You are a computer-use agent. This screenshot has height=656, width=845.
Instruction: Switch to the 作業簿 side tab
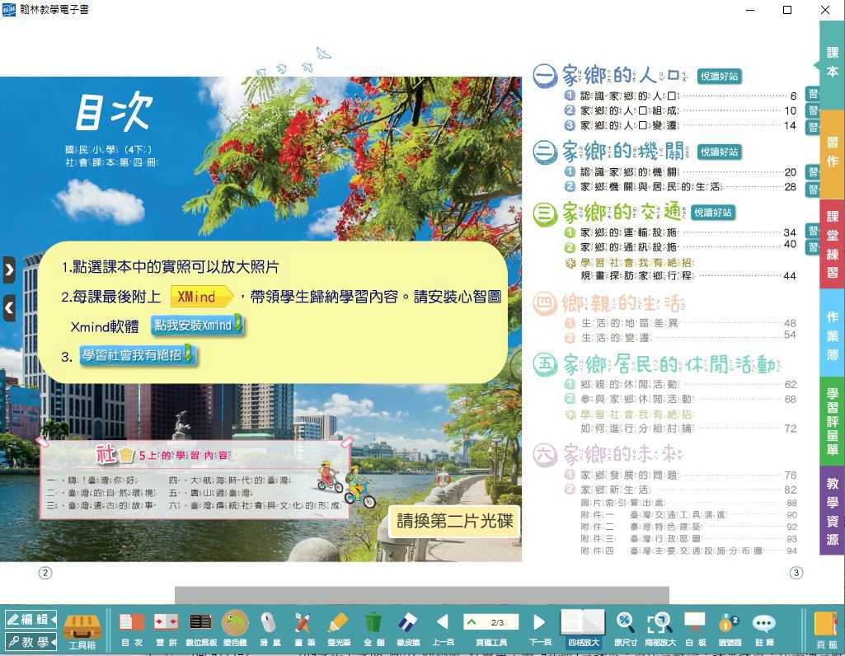pos(832,334)
